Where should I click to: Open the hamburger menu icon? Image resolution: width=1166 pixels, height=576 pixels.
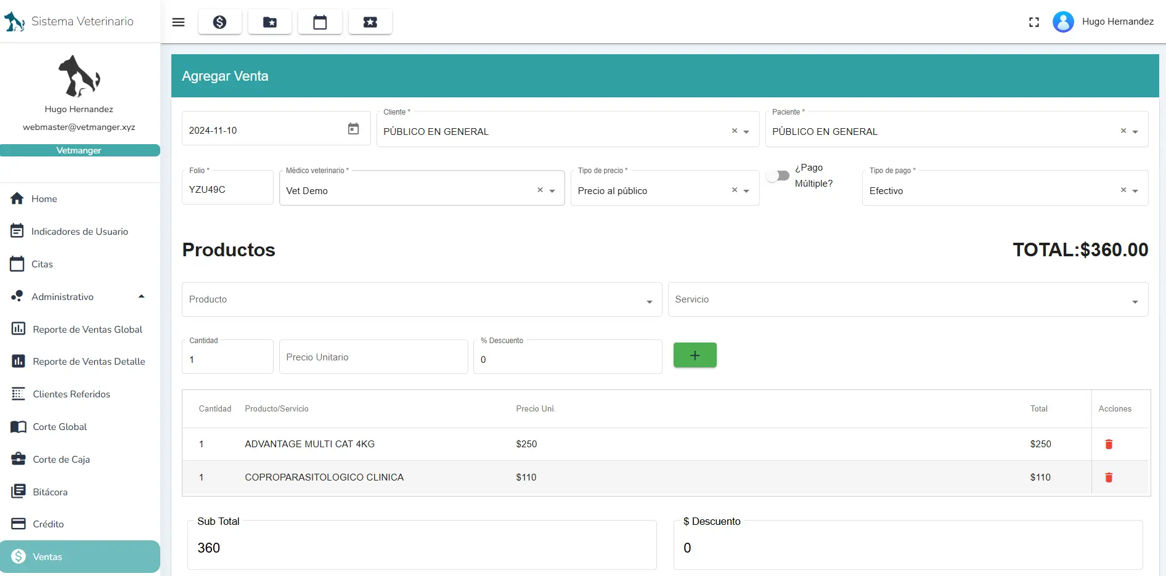click(x=178, y=22)
